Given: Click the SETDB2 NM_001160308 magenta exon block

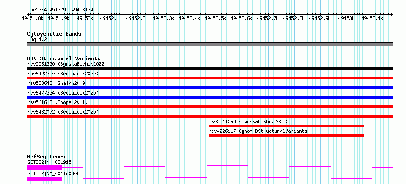Looking at the screenshot, I should click(45, 179).
